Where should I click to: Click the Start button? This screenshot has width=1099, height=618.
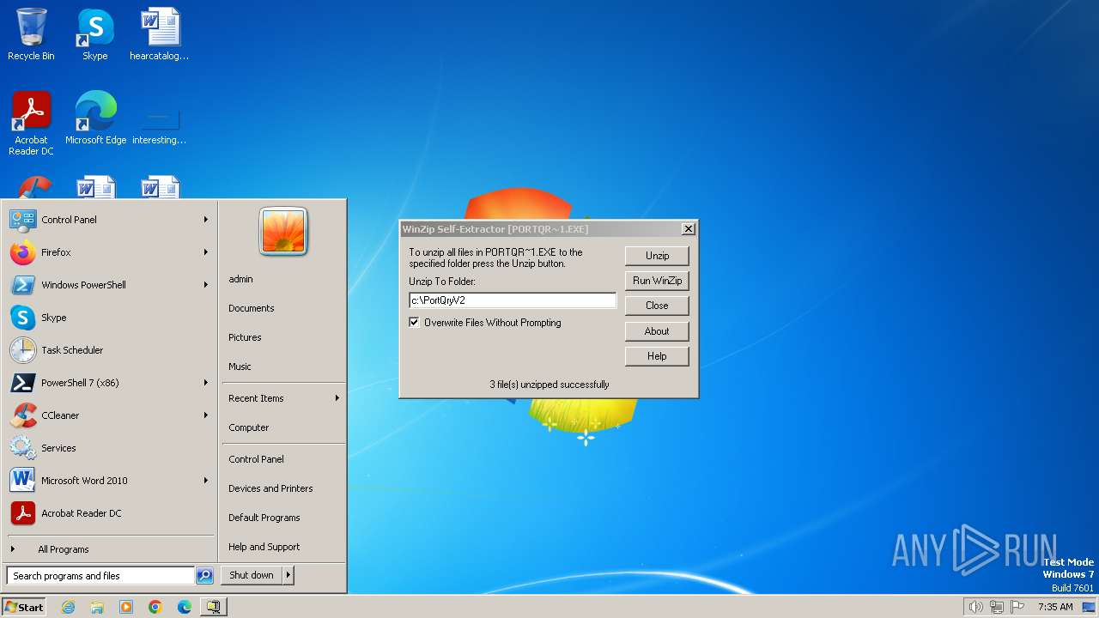[x=24, y=607]
